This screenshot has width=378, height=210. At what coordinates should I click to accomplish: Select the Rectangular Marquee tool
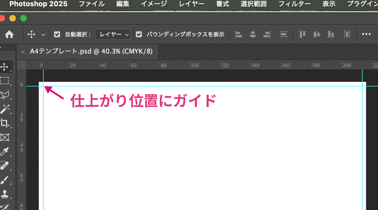4,80
